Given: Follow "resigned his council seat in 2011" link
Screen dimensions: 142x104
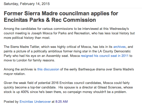Looking at the screenshot, I should 105,56.
